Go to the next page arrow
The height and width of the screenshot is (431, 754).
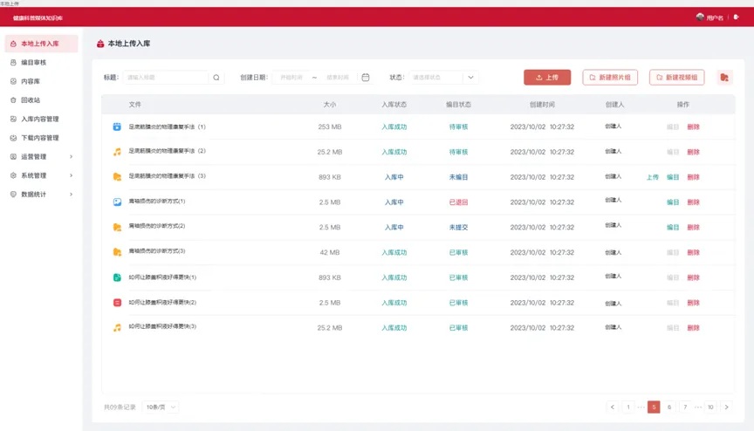point(726,407)
